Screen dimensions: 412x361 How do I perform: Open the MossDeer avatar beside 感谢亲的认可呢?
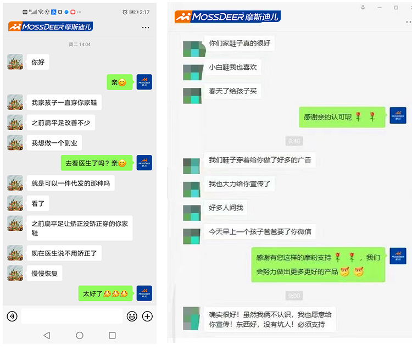(398, 115)
